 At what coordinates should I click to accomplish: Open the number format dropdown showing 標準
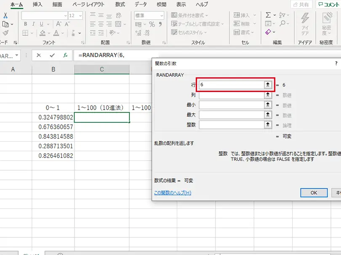point(161,16)
